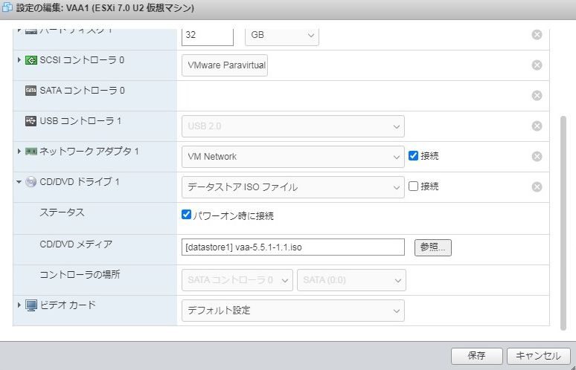This screenshot has height=370, width=576.
Task: Remove the hard disk with its delete icon
Action: (x=537, y=35)
